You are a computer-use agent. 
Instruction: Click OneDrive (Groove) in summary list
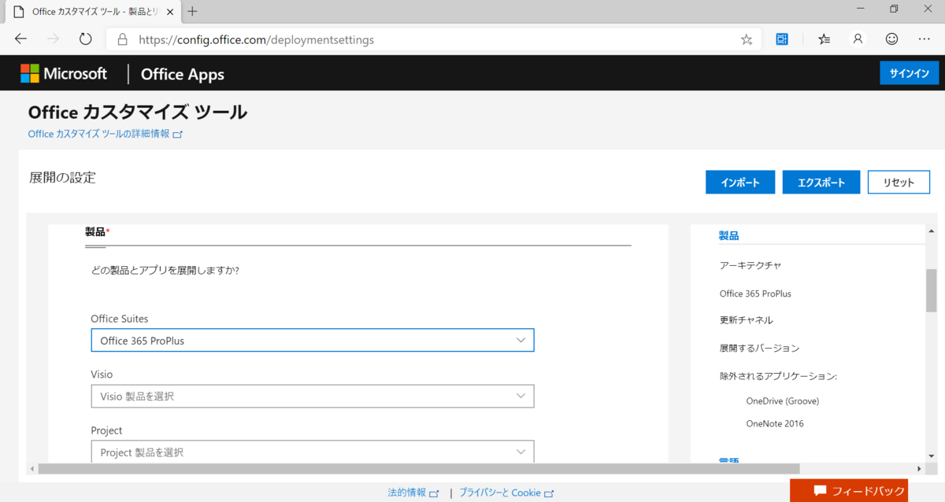coord(783,400)
